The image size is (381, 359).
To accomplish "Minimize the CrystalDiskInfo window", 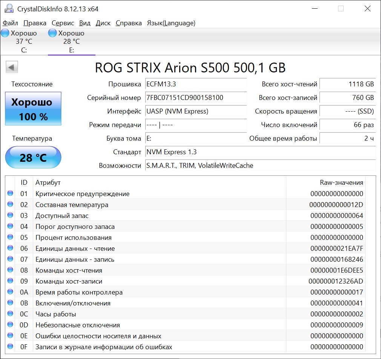I will tap(315, 9).
